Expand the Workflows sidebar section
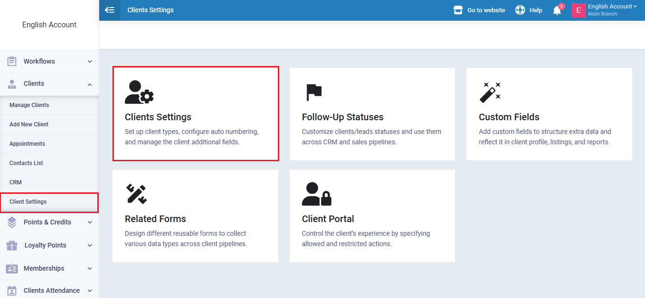The image size is (645, 298). (x=90, y=61)
